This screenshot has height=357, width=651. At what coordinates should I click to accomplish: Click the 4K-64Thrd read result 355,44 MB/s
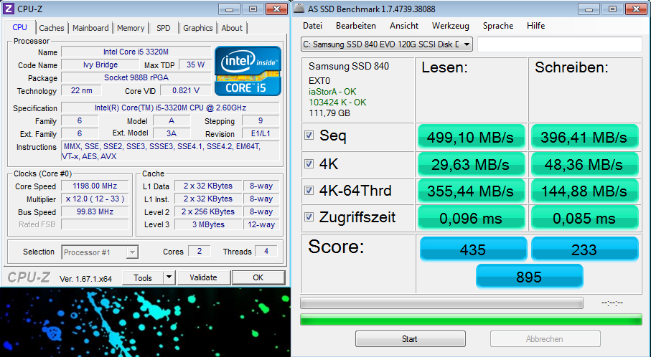click(x=471, y=191)
